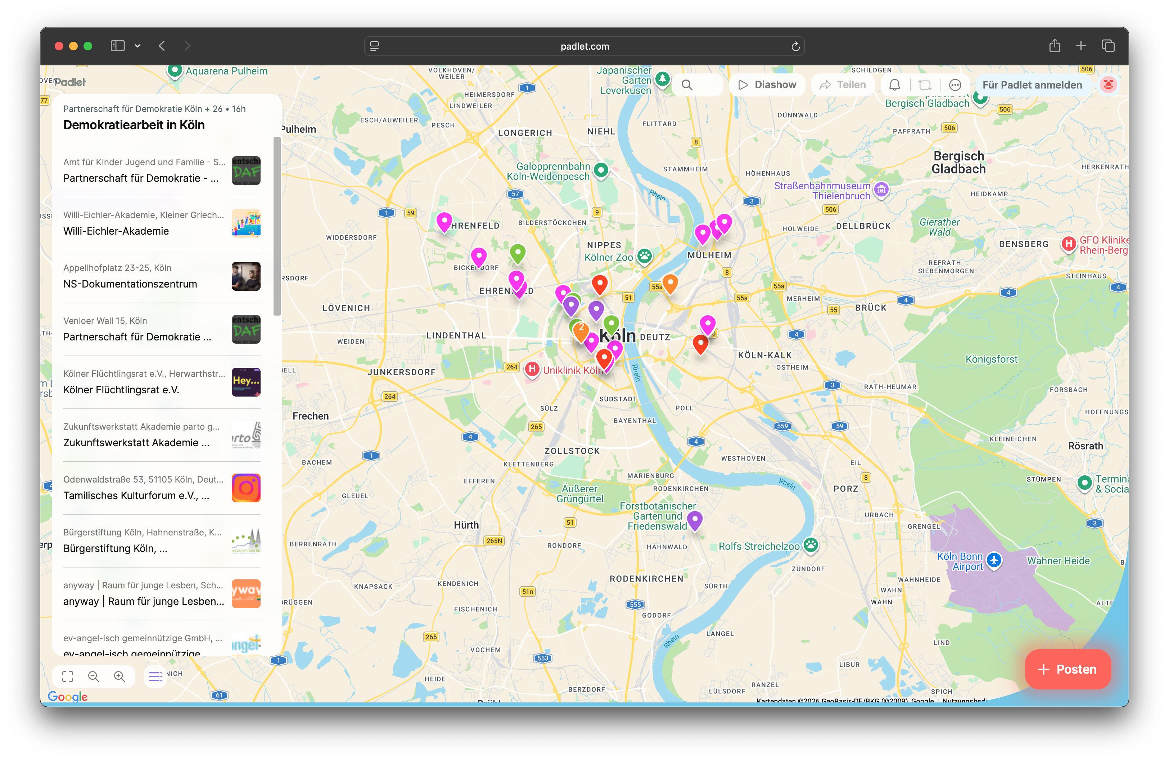Open Safari share sheet icon
This screenshot has width=1169, height=760.
pos(1055,46)
